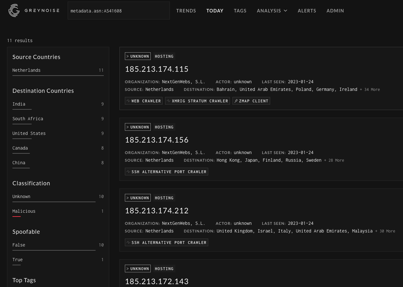The width and height of the screenshot is (403, 287).
Task: Click the Top Tags heading
Action: click(24, 280)
